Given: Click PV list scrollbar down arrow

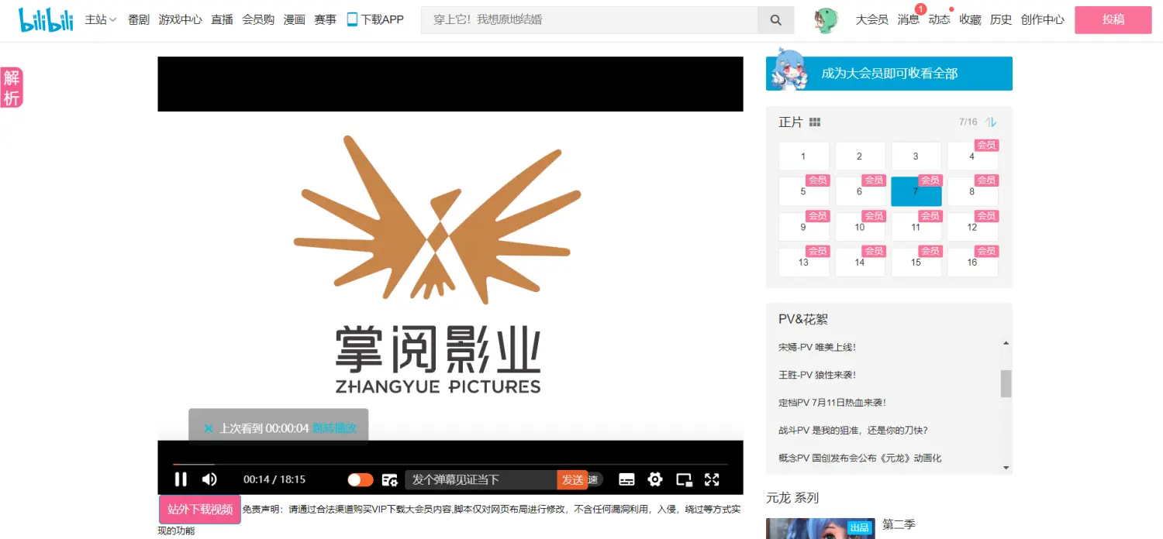Looking at the screenshot, I should tap(1006, 468).
